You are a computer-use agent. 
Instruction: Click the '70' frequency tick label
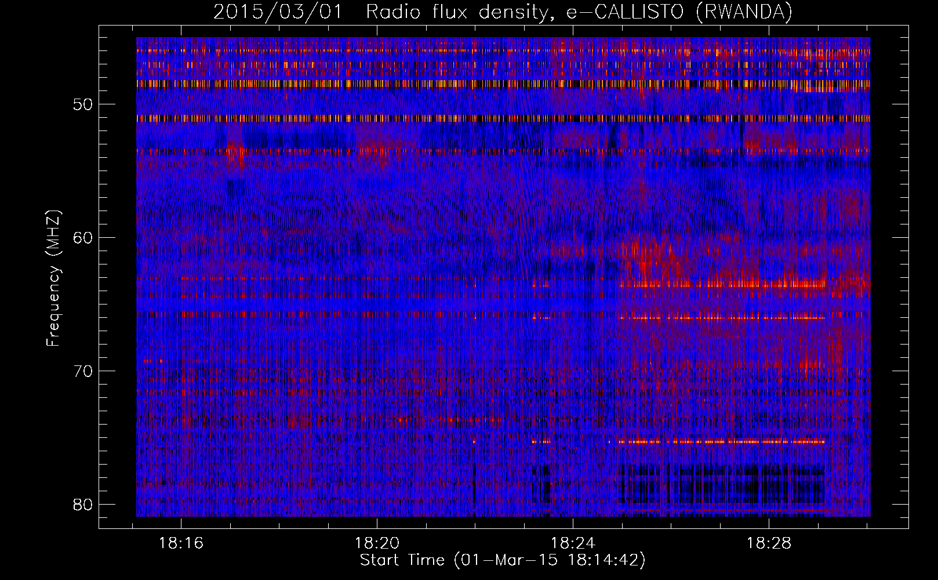coord(83,371)
